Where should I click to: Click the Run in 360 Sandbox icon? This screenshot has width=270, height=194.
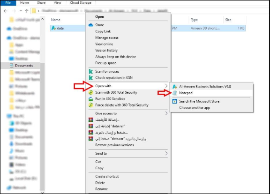[91, 99]
